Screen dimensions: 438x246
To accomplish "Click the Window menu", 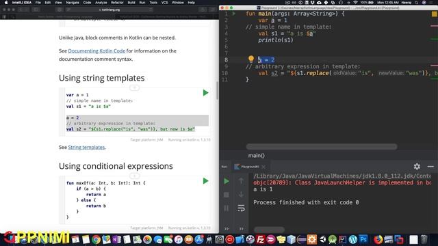I will (x=178, y=3).
